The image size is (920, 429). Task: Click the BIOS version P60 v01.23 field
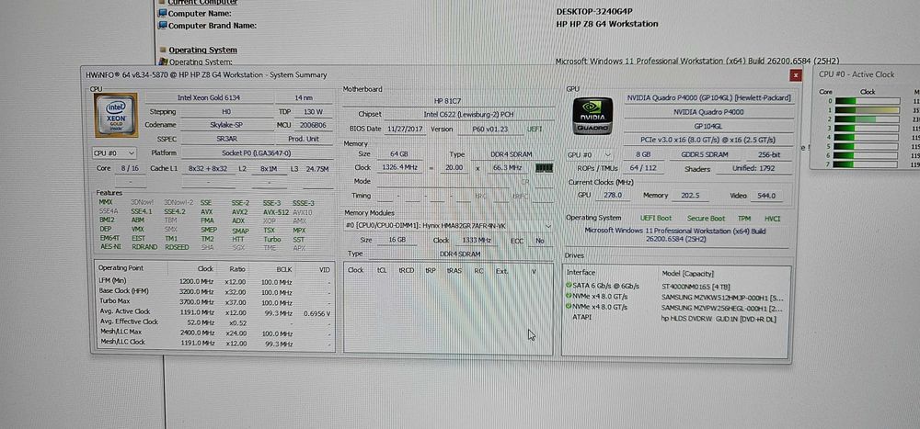tap(489, 130)
